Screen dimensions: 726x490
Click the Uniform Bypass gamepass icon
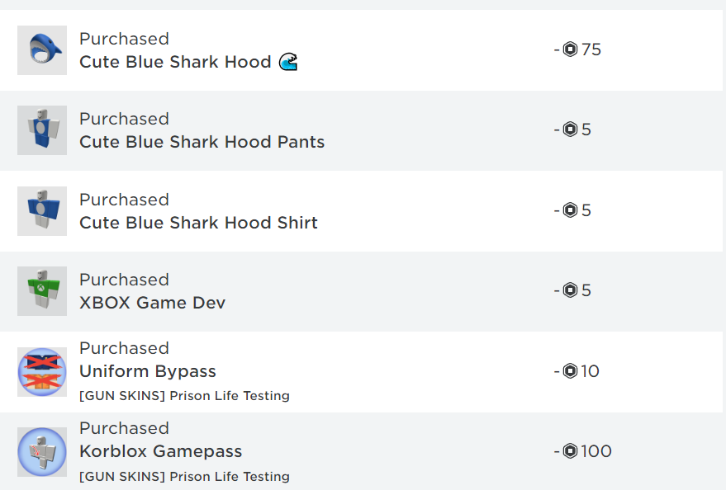[42, 372]
